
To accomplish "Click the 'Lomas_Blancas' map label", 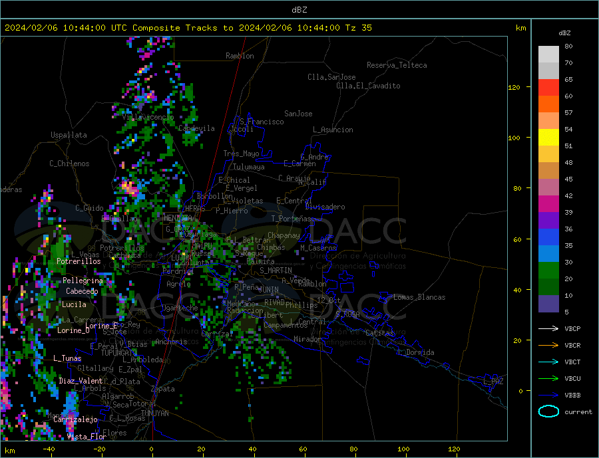I will pyautogui.click(x=419, y=297).
